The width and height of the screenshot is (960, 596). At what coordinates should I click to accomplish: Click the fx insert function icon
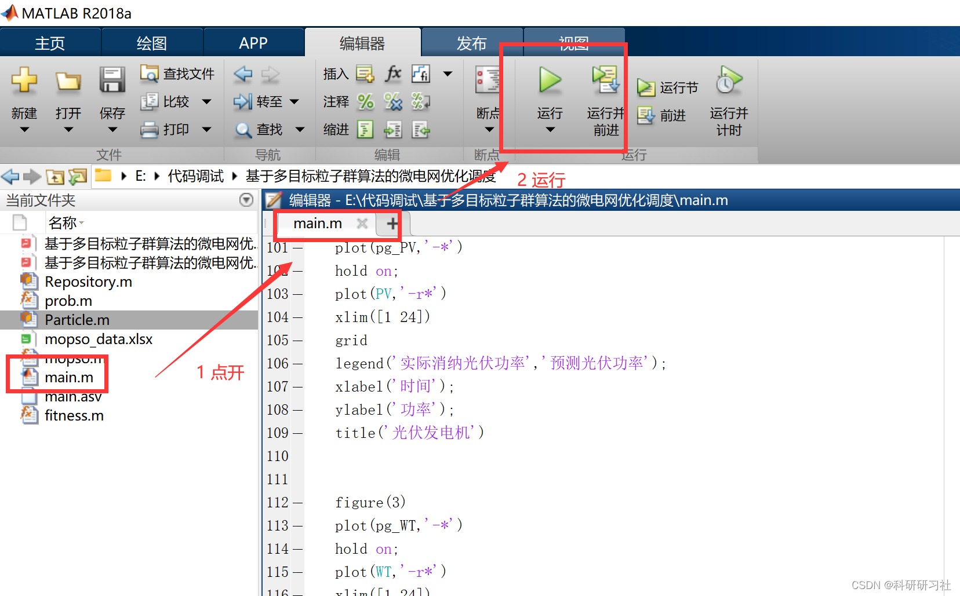(x=393, y=74)
